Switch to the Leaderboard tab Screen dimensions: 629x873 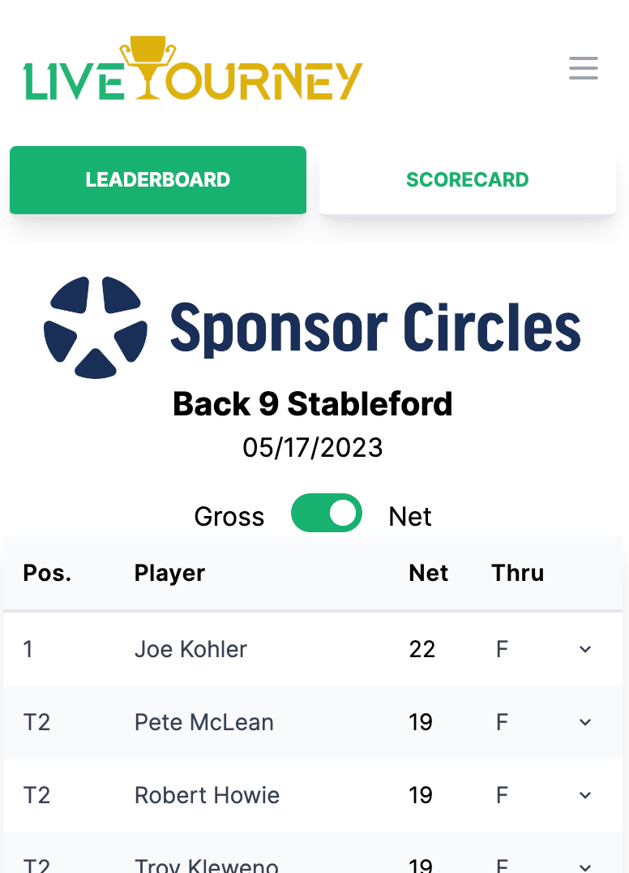pos(158,180)
